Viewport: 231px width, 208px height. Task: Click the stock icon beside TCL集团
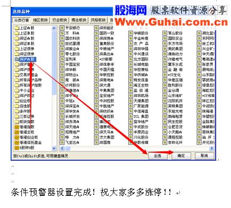pyautogui.click(x=130, y=117)
